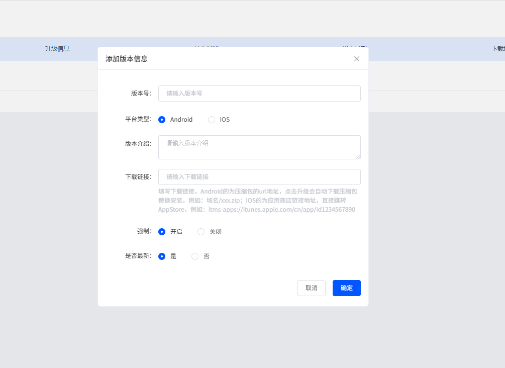505x368 pixels.
Task: Click the 版本号 input field
Action: tap(259, 94)
